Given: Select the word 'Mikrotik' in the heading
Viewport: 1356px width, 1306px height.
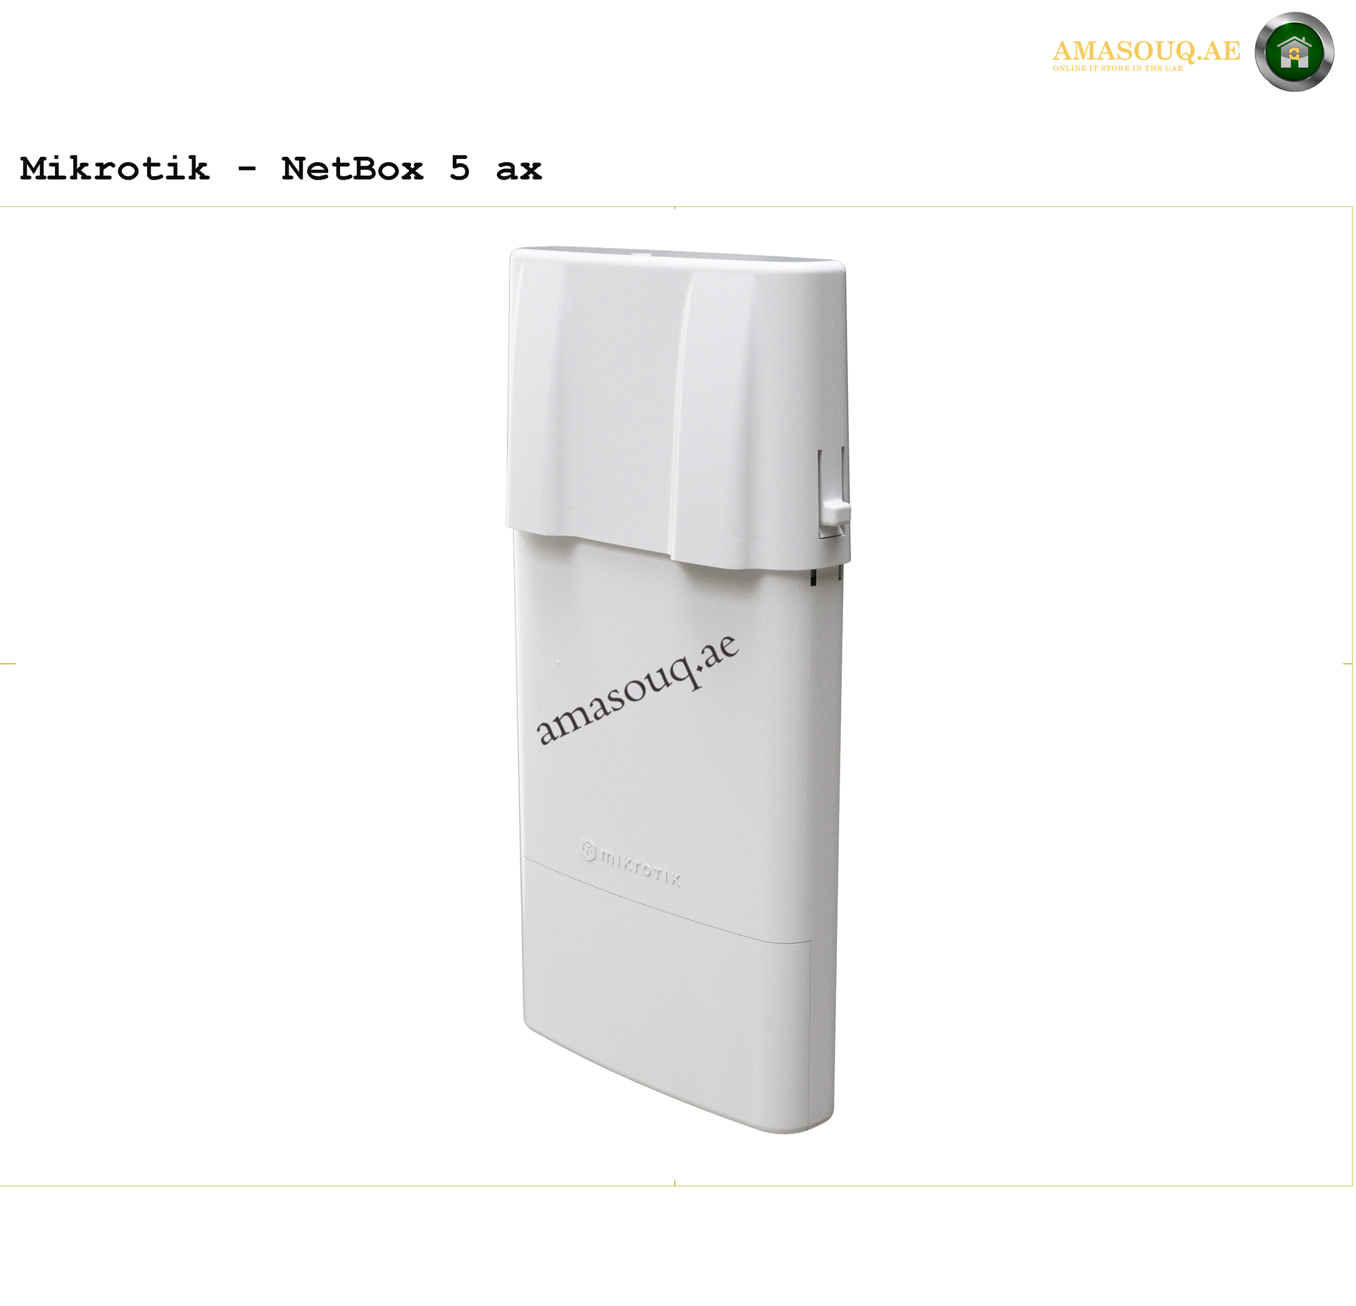Looking at the screenshot, I should (114, 168).
